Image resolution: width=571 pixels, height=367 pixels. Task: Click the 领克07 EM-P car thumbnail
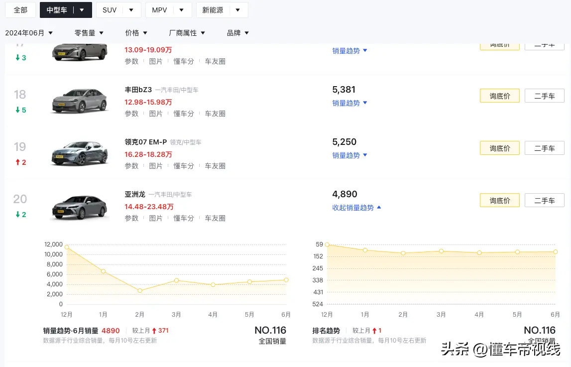tap(80, 153)
